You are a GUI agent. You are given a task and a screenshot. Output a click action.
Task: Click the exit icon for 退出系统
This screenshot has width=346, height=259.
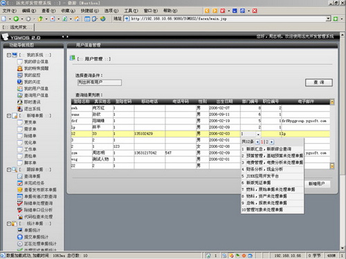20,108
